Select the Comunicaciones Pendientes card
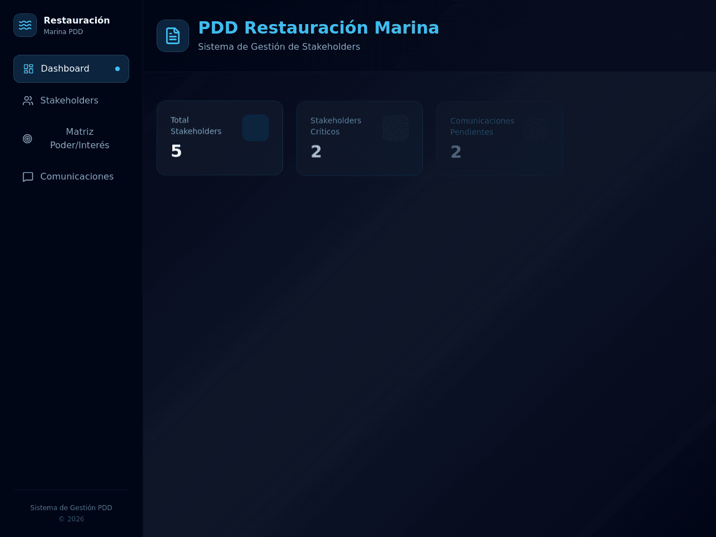716x537 pixels. click(x=500, y=139)
